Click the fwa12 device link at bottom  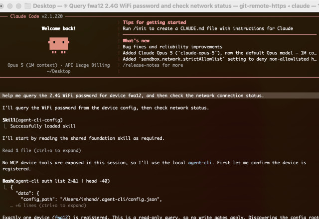(x=61, y=217)
